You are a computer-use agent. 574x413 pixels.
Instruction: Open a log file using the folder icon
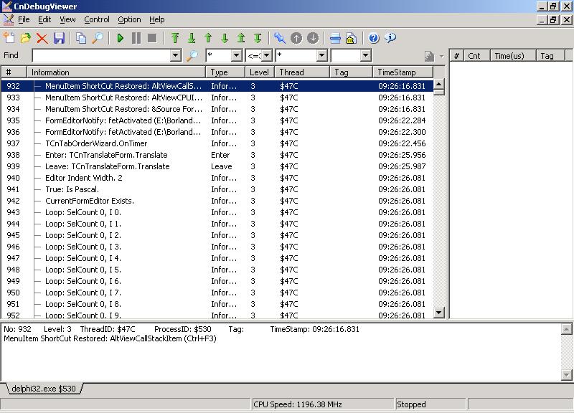[26, 38]
